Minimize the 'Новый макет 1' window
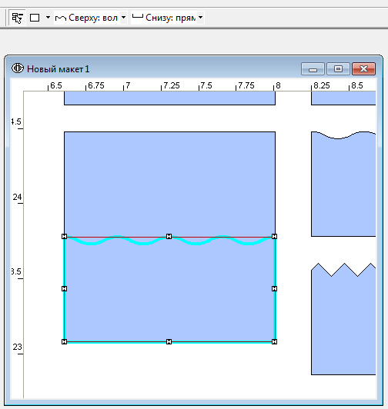 coord(313,69)
